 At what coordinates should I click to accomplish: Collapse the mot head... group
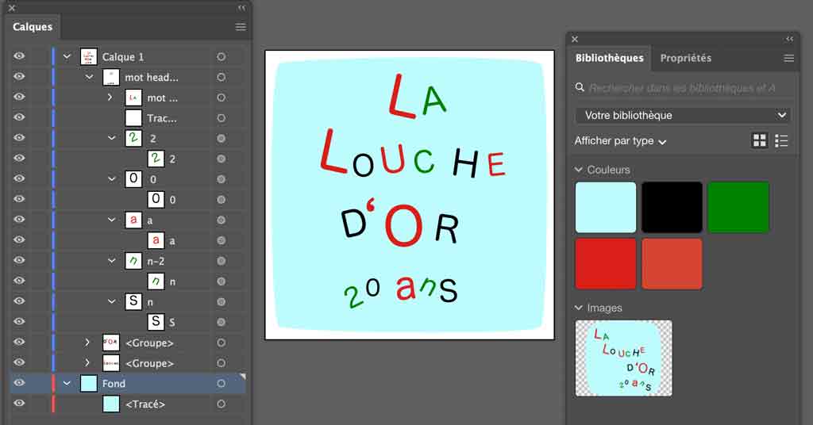click(89, 77)
